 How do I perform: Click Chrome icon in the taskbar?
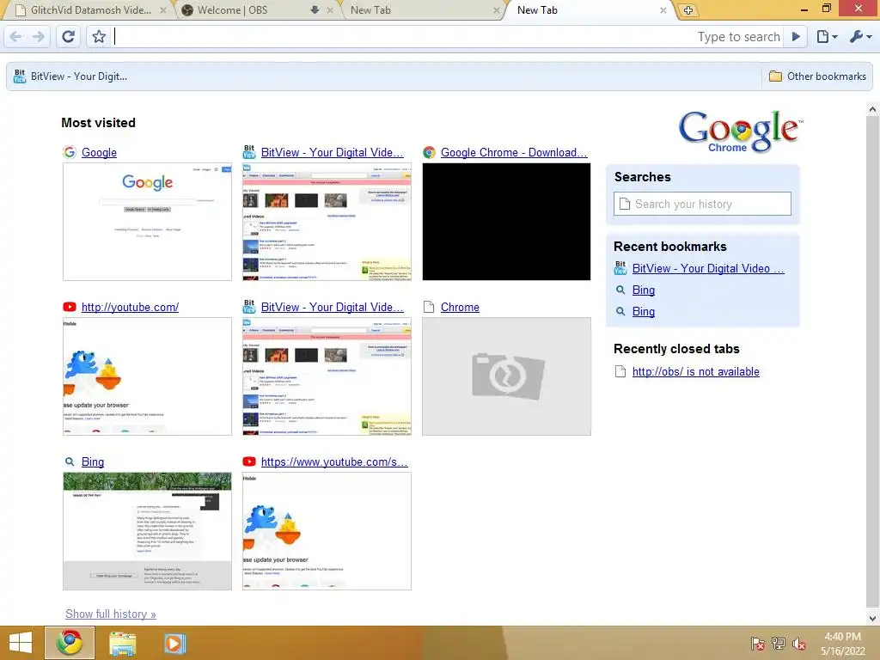coord(70,643)
